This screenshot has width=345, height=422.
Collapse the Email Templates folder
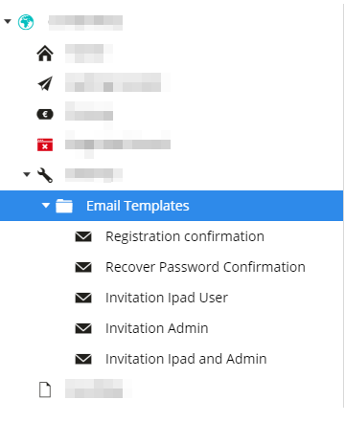pos(46,205)
